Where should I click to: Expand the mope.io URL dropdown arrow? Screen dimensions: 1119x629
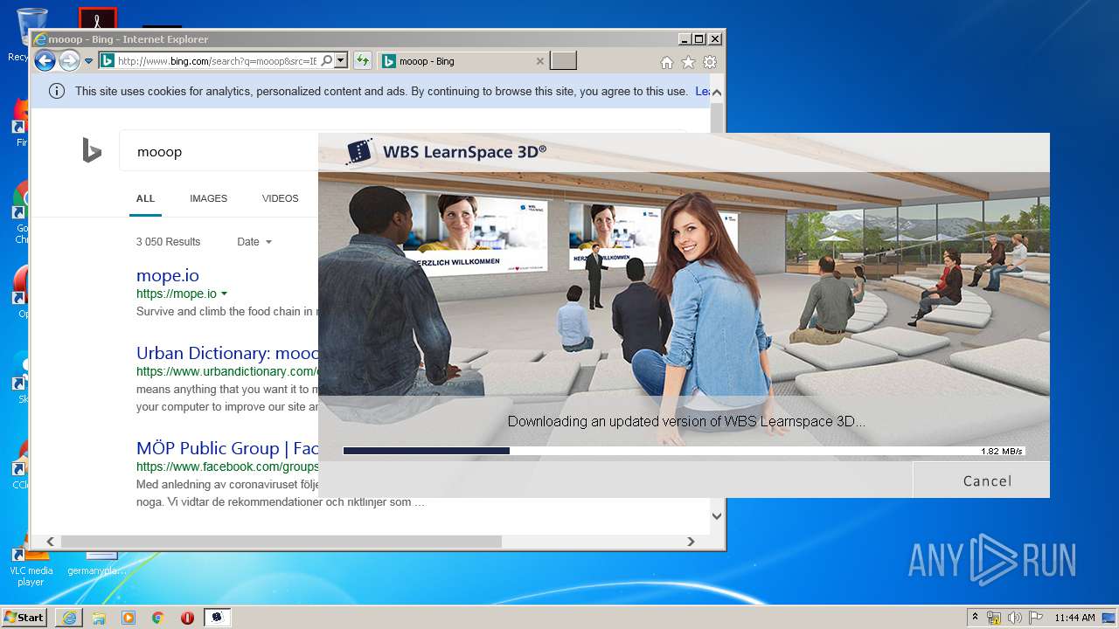(x=225, y=294)
